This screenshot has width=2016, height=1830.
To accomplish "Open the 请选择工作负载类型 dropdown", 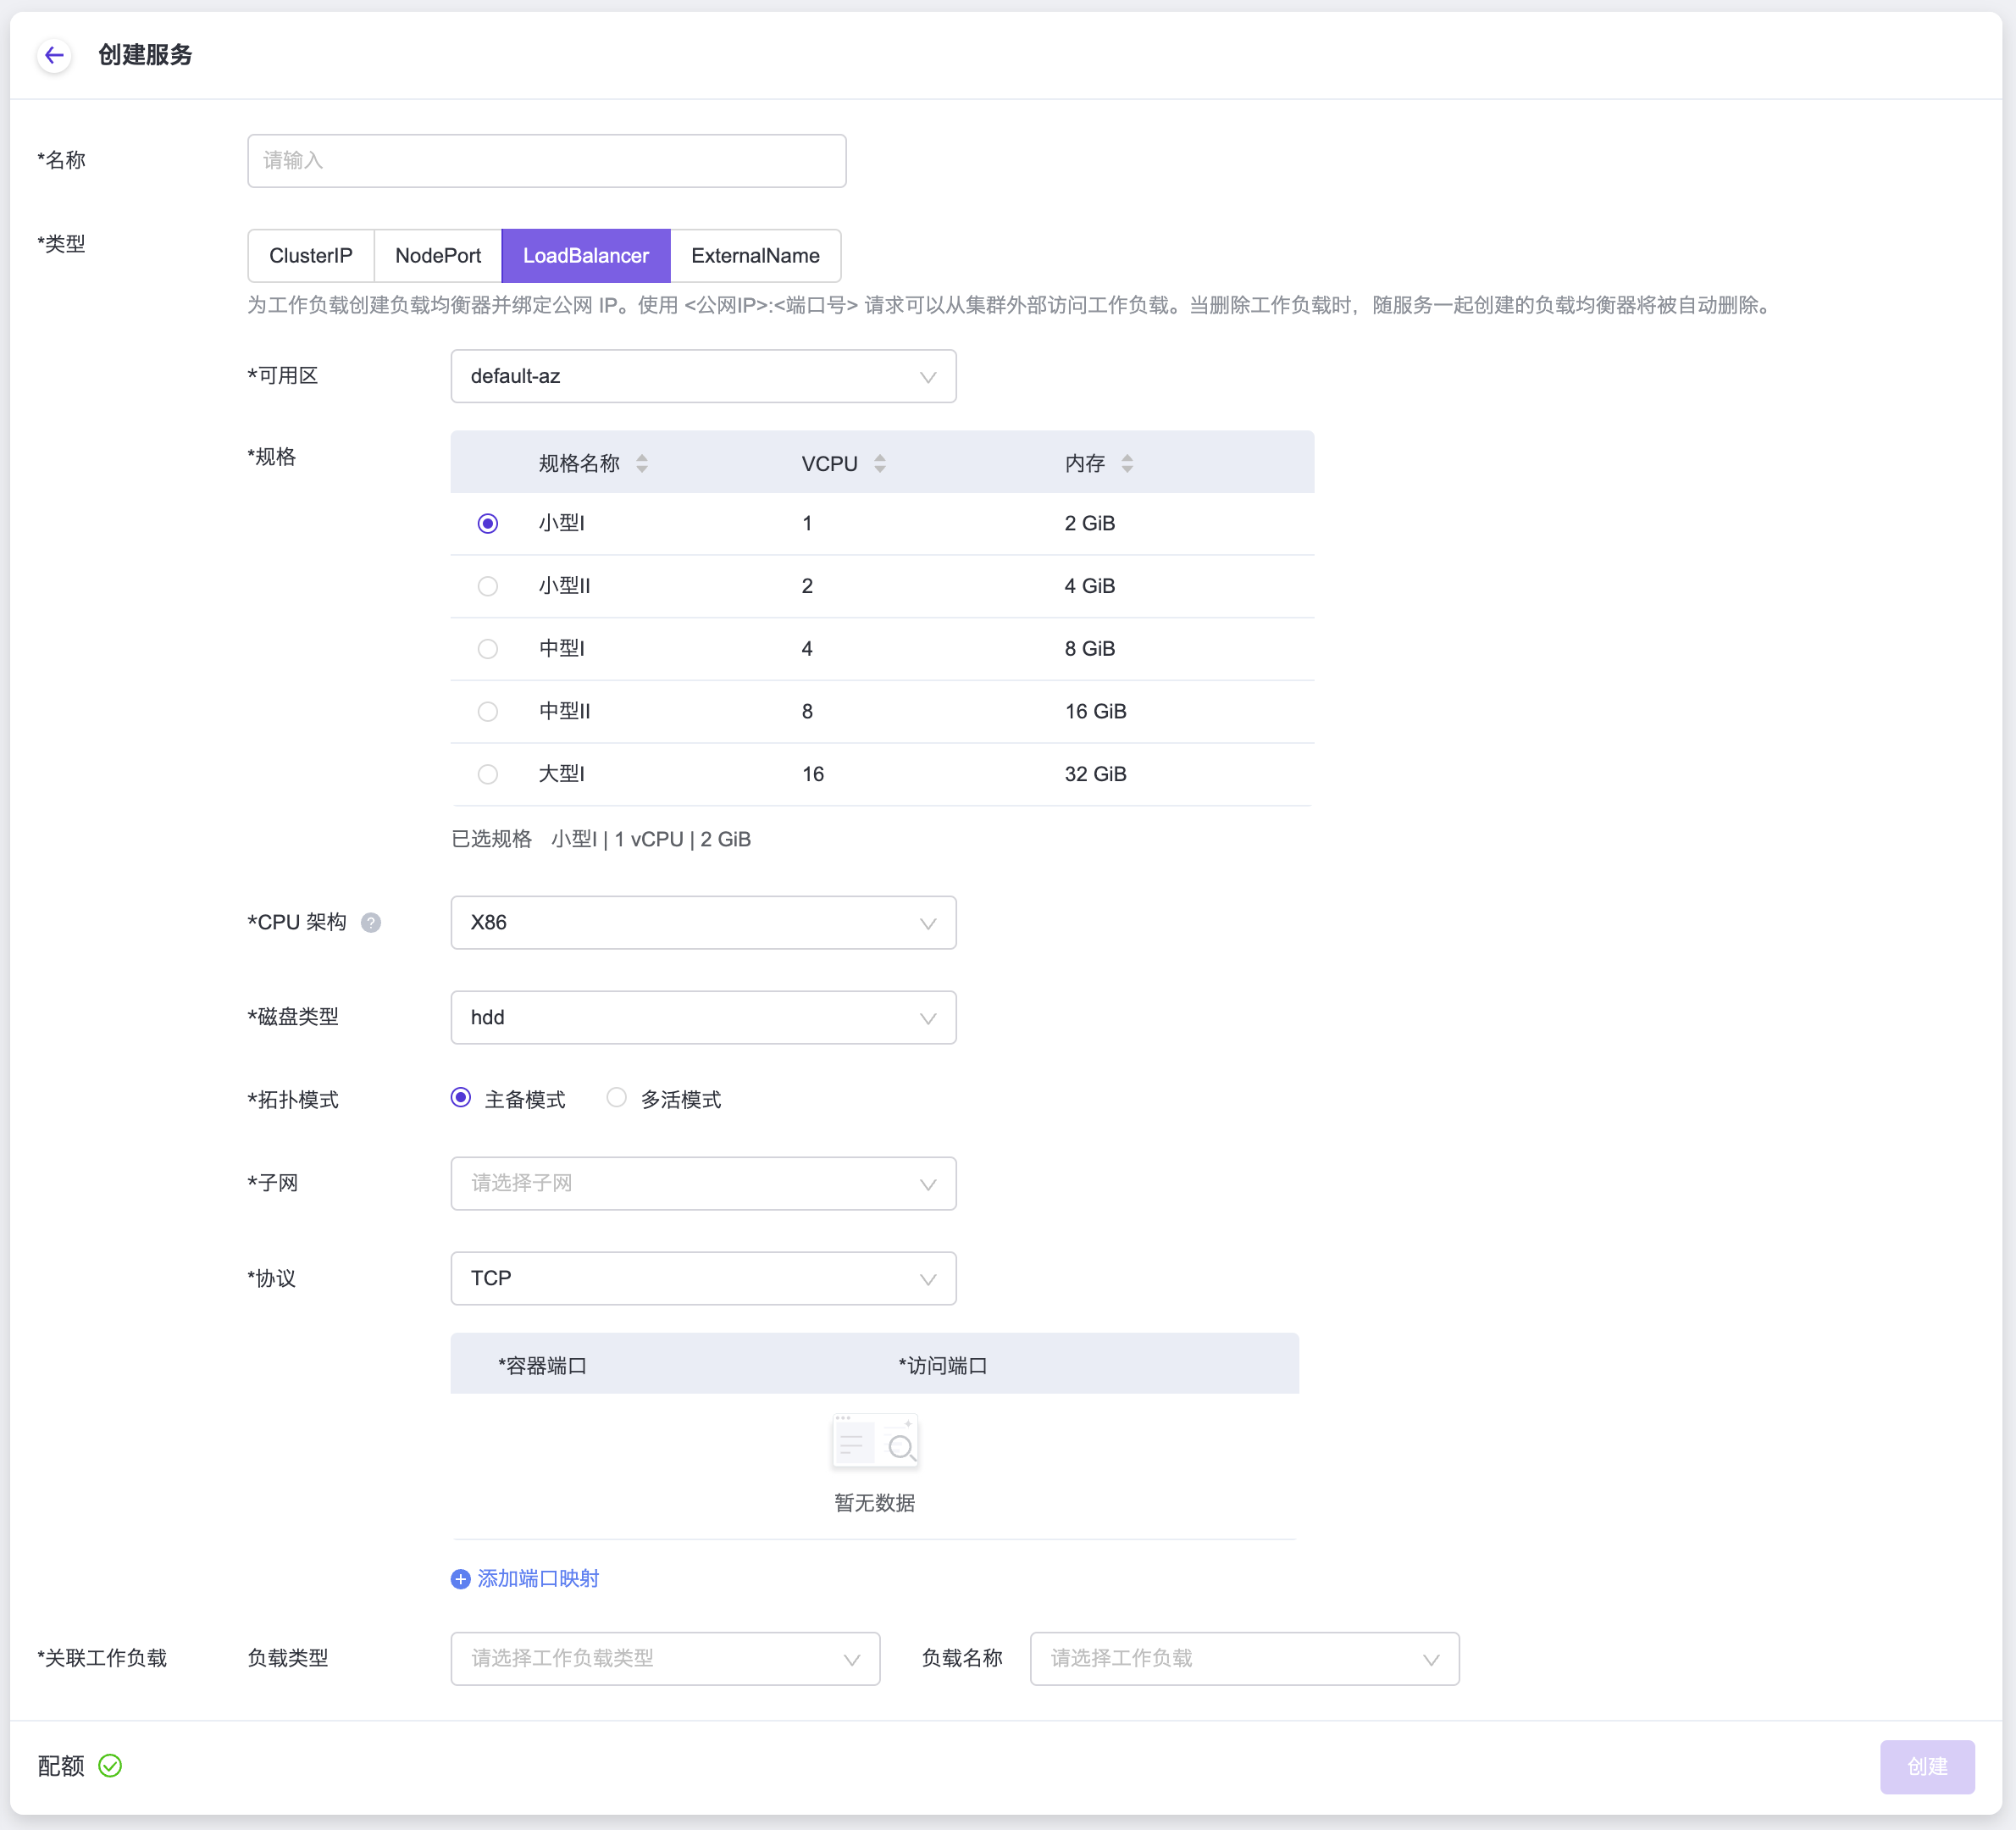I will (x=665, y=1658).
